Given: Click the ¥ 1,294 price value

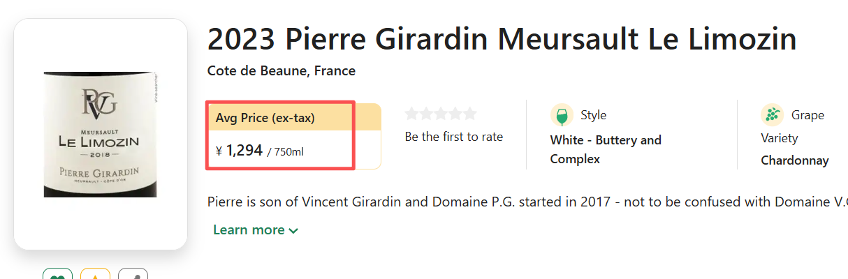Looking at the screenshot, I should [x=240, y=149].
